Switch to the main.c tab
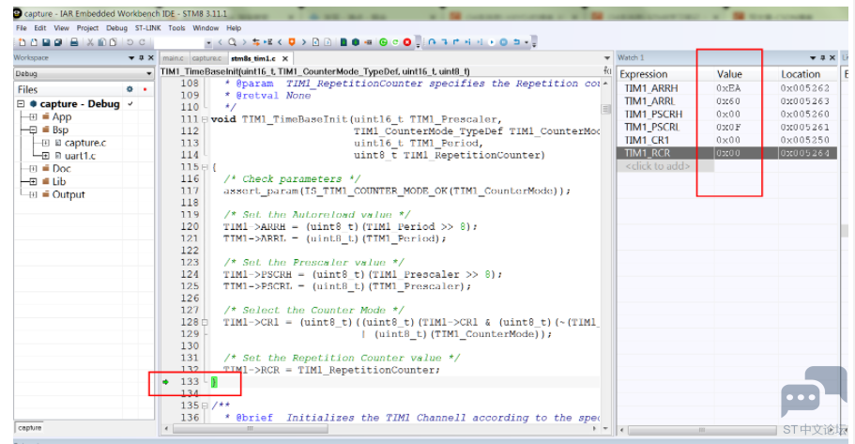The image size is (855, 444). (x=174, y=58)
